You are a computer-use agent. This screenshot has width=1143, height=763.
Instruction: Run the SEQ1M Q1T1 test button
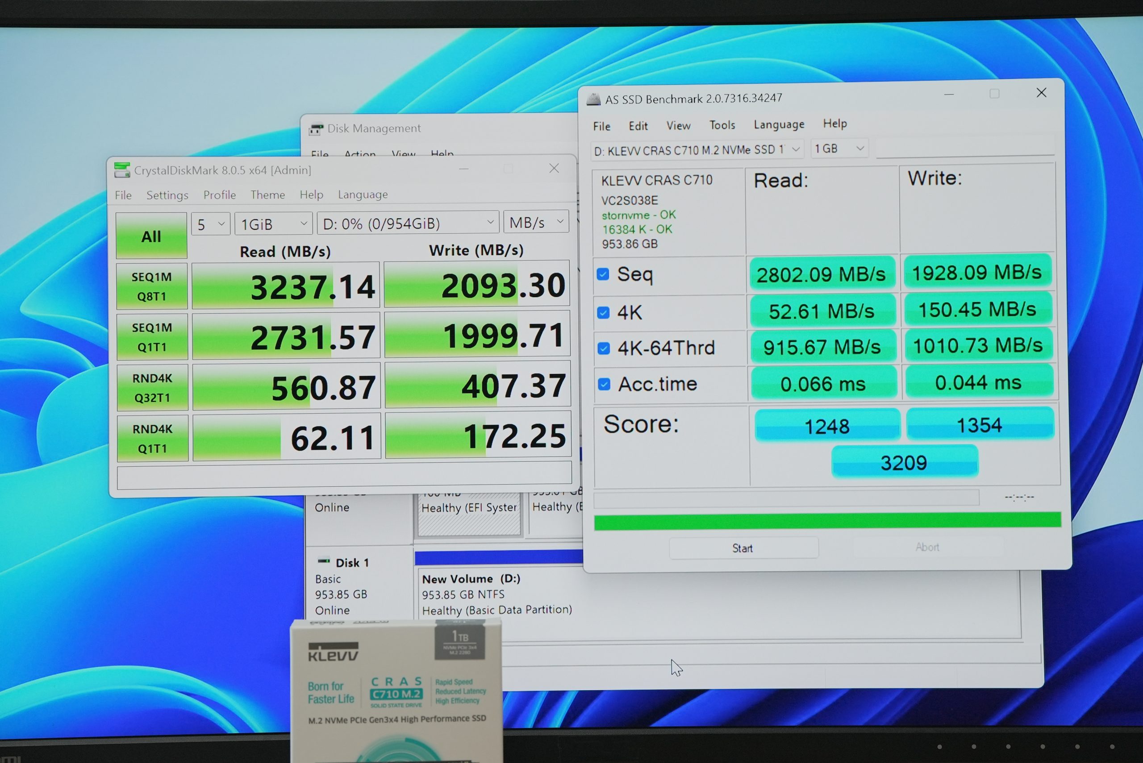coord(152,337)
